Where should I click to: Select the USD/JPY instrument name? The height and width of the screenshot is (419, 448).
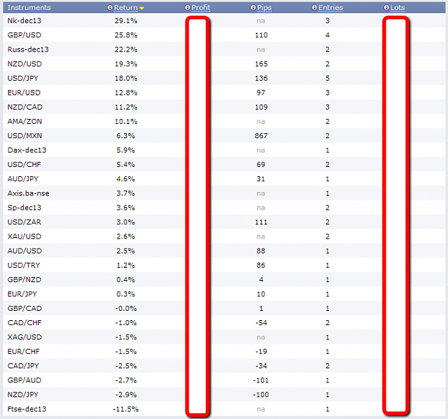coord(23,78)
